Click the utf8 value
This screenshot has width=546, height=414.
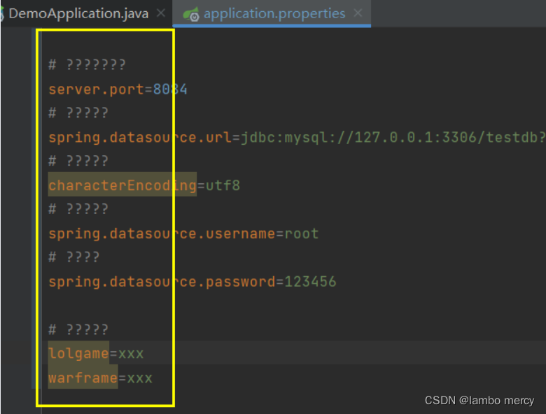[x=223, y=185]
